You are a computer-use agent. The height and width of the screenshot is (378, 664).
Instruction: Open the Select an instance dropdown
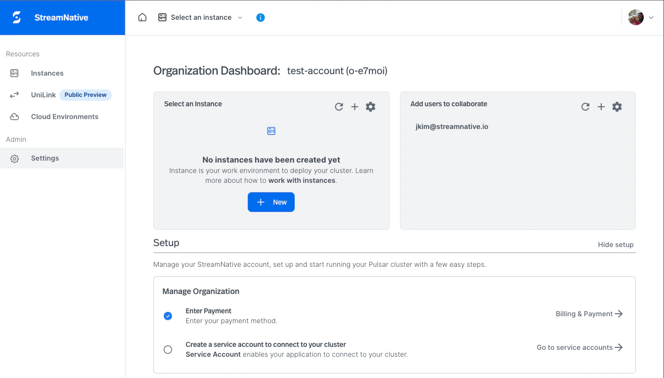[200, 17]
